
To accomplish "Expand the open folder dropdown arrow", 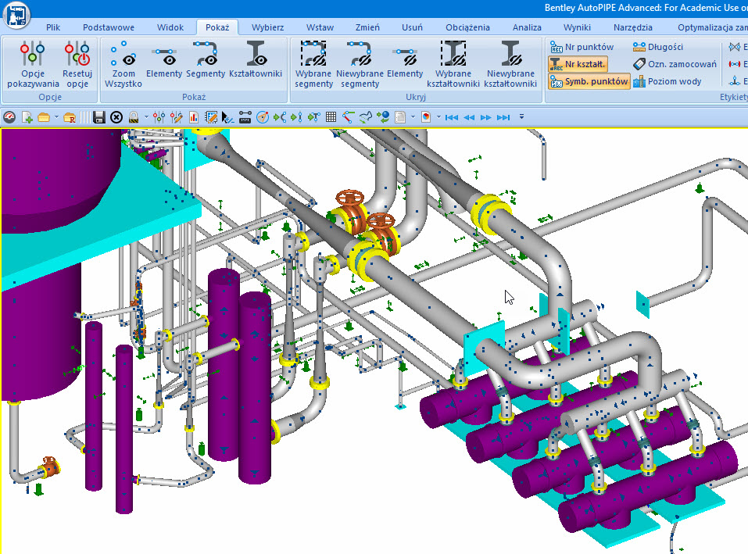I will click(56, 116).
